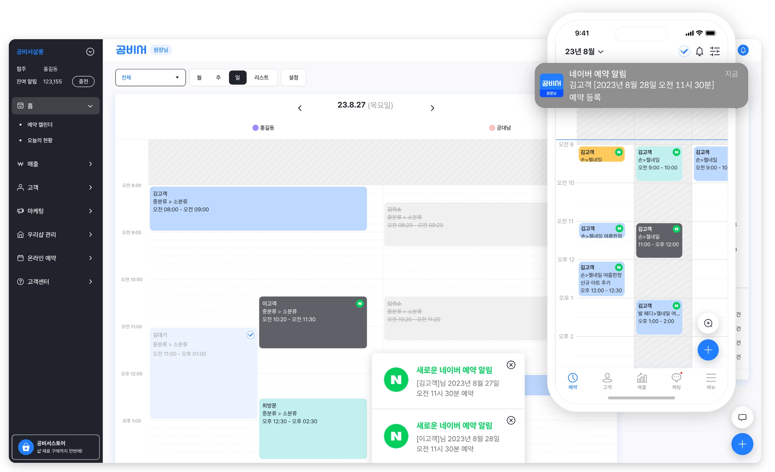This screenshot has height=472, width=775.
Task: Go to next day arrow
Action: [x=432, y=108]
